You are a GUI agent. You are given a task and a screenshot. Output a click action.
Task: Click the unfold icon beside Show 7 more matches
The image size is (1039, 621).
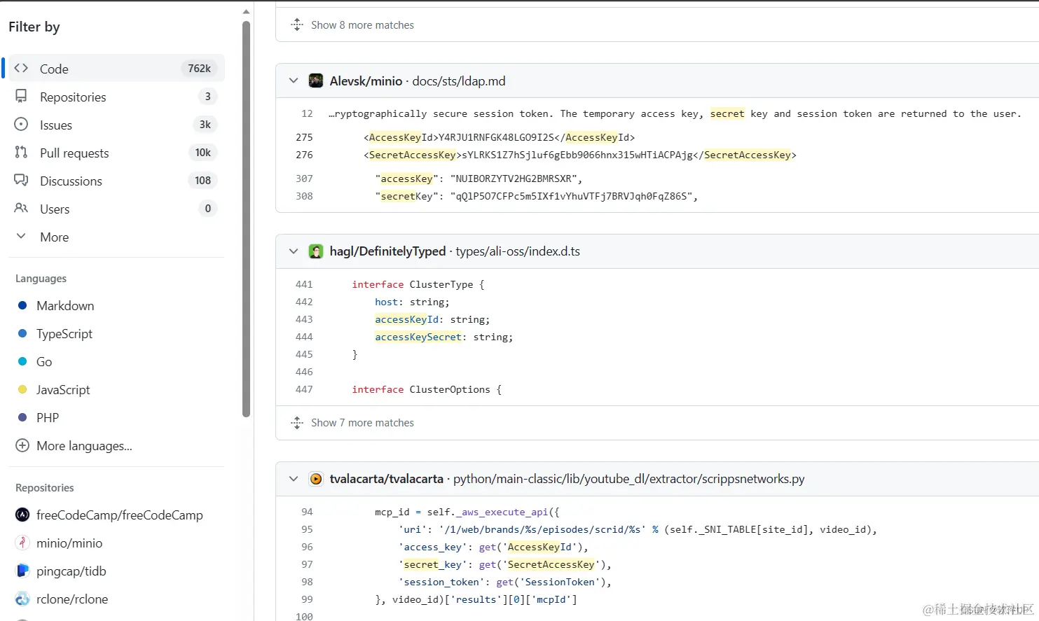pyautogui.click(x=297, y=422)
